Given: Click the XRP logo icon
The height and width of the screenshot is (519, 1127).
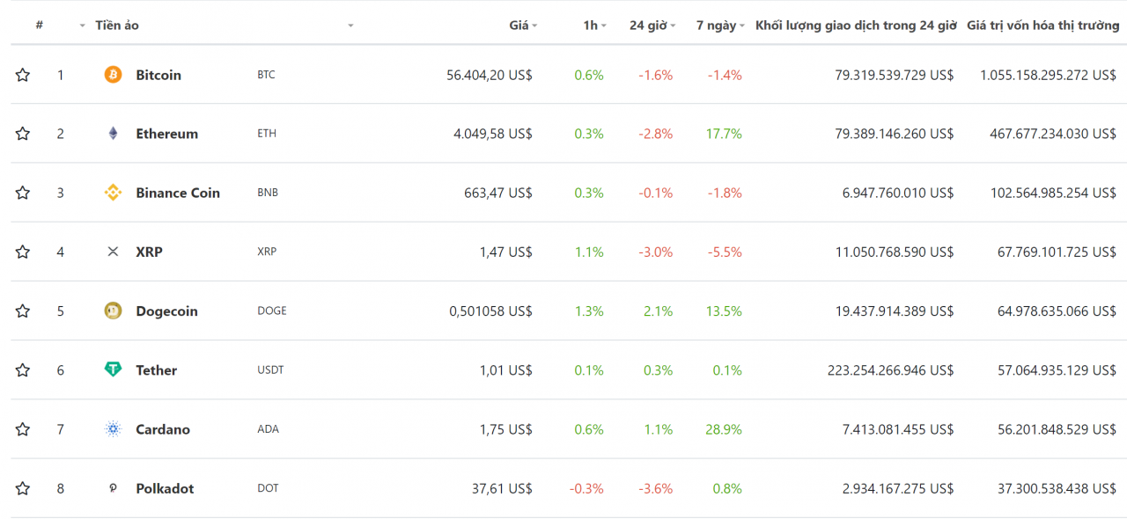Looking at the screenshot, I should [x=113, y=252].
